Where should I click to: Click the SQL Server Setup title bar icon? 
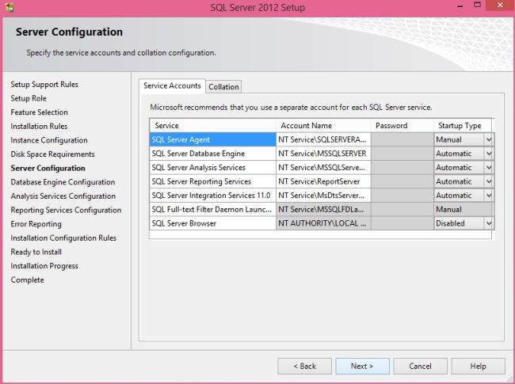(10, 7)
